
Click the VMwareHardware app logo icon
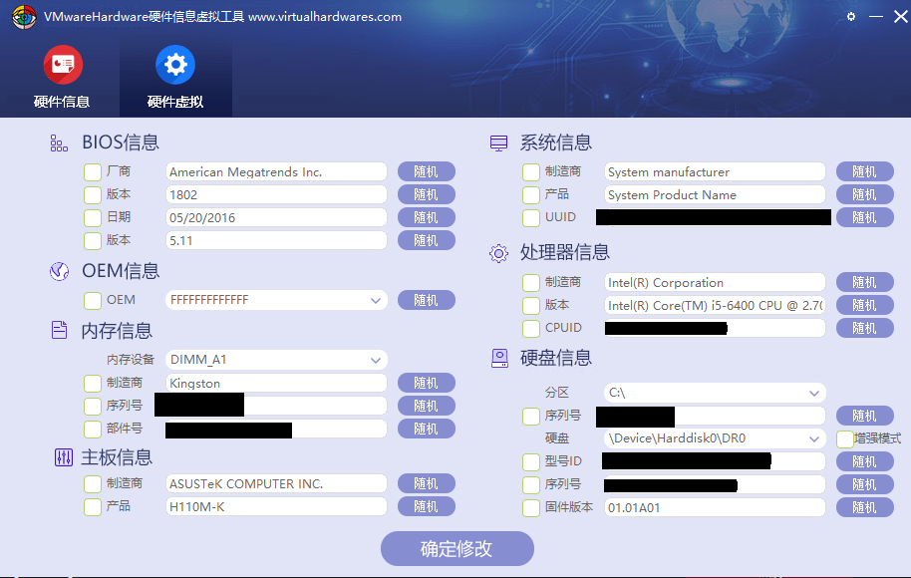click(x=24, y=17)
